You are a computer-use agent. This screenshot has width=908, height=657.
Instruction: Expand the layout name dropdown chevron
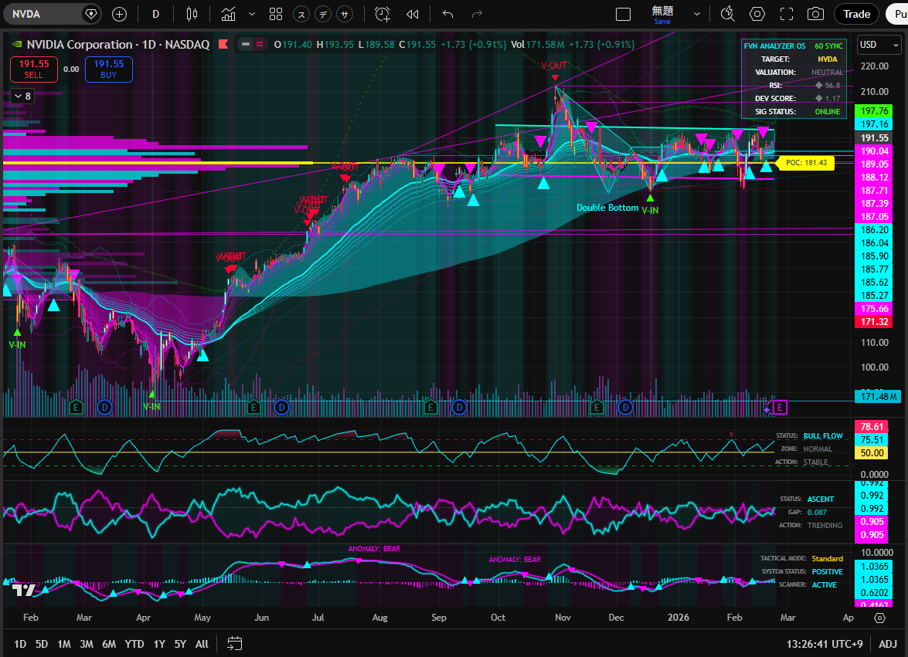696,15
